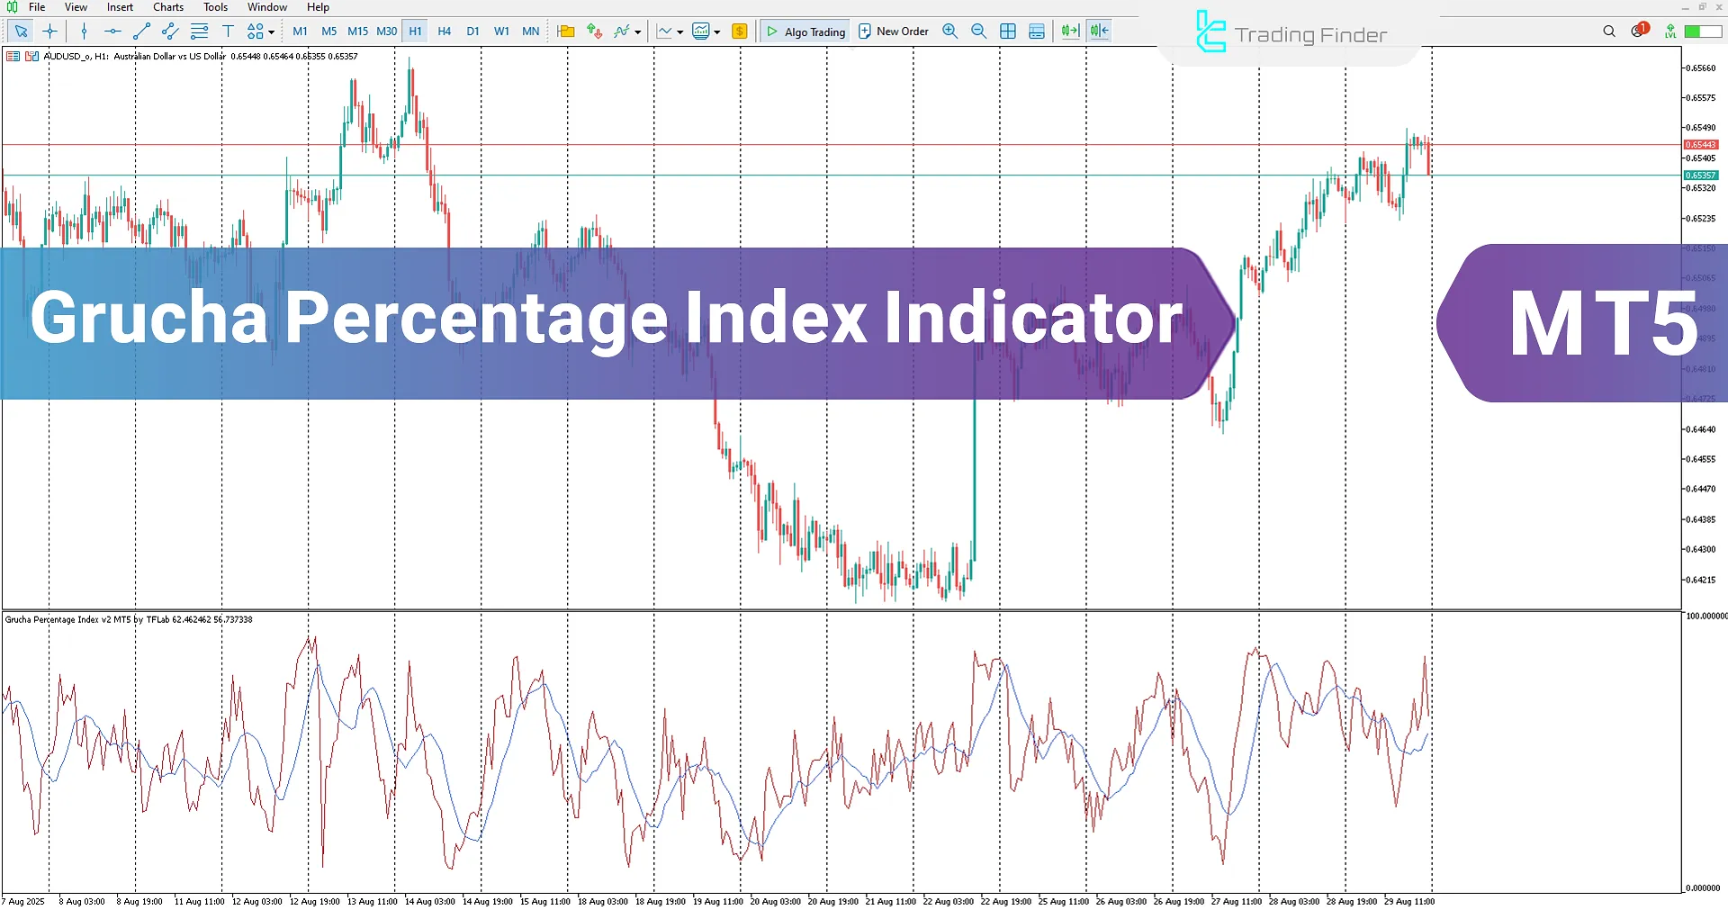Open the trade arrows up/down icon
The height and width of the screenshot is (910, 1728).
[594, 32]
